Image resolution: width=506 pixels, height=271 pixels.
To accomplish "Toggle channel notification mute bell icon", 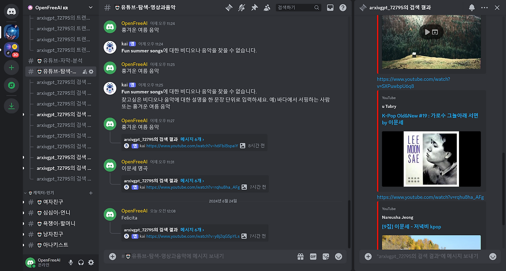I will click(242, 7).
